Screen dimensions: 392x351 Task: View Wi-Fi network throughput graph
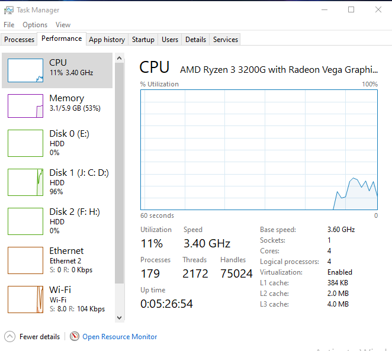(x=25, y=299)
